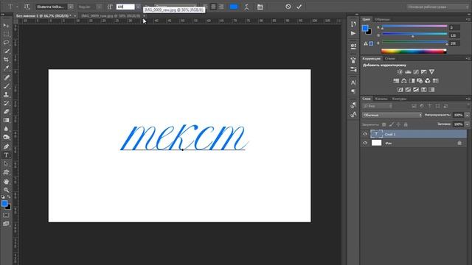Viewport: 472px width, 265px height.
Task: Select the History Brush tool
Action: coord(6,103)
